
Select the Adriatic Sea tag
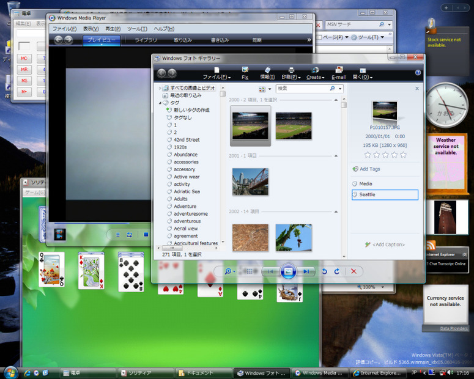click(187, 191)
